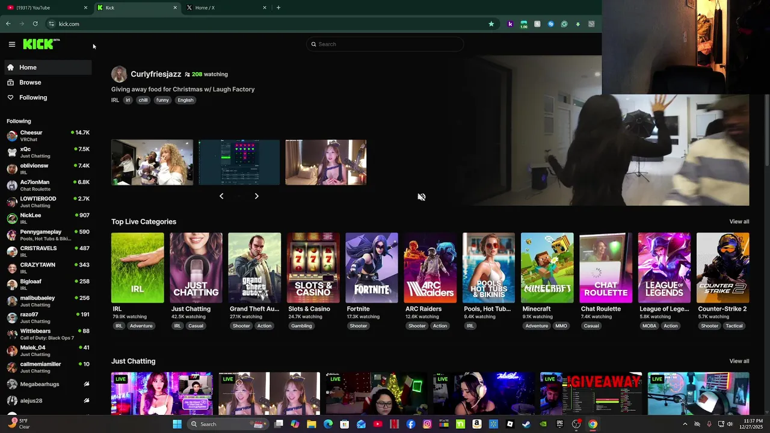The image size is (770, 433).
Task: Click the Kick logo
Action: tap(41, 44)
